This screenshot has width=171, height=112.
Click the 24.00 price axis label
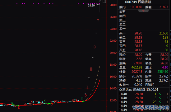[x=113, y=29]
